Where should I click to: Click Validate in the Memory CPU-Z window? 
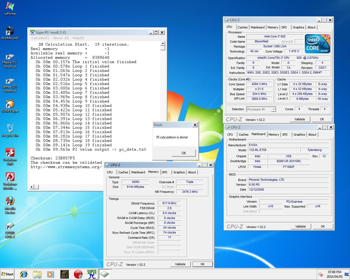coord(180,264)
